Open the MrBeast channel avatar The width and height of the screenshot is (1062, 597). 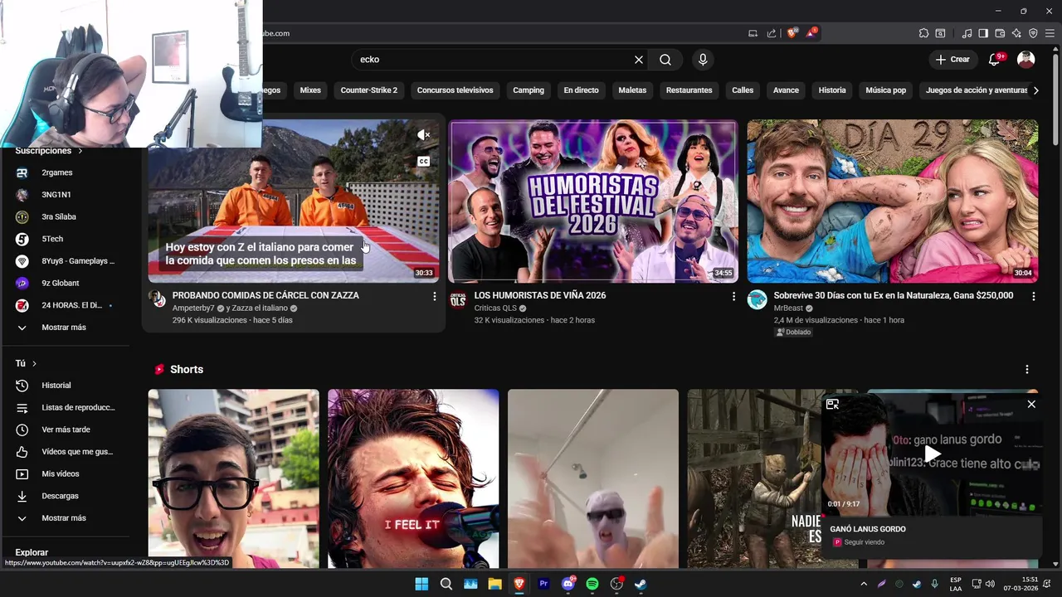(x=757, y=300)
